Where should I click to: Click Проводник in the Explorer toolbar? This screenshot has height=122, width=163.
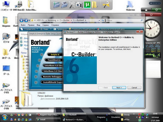pos(60,29)
